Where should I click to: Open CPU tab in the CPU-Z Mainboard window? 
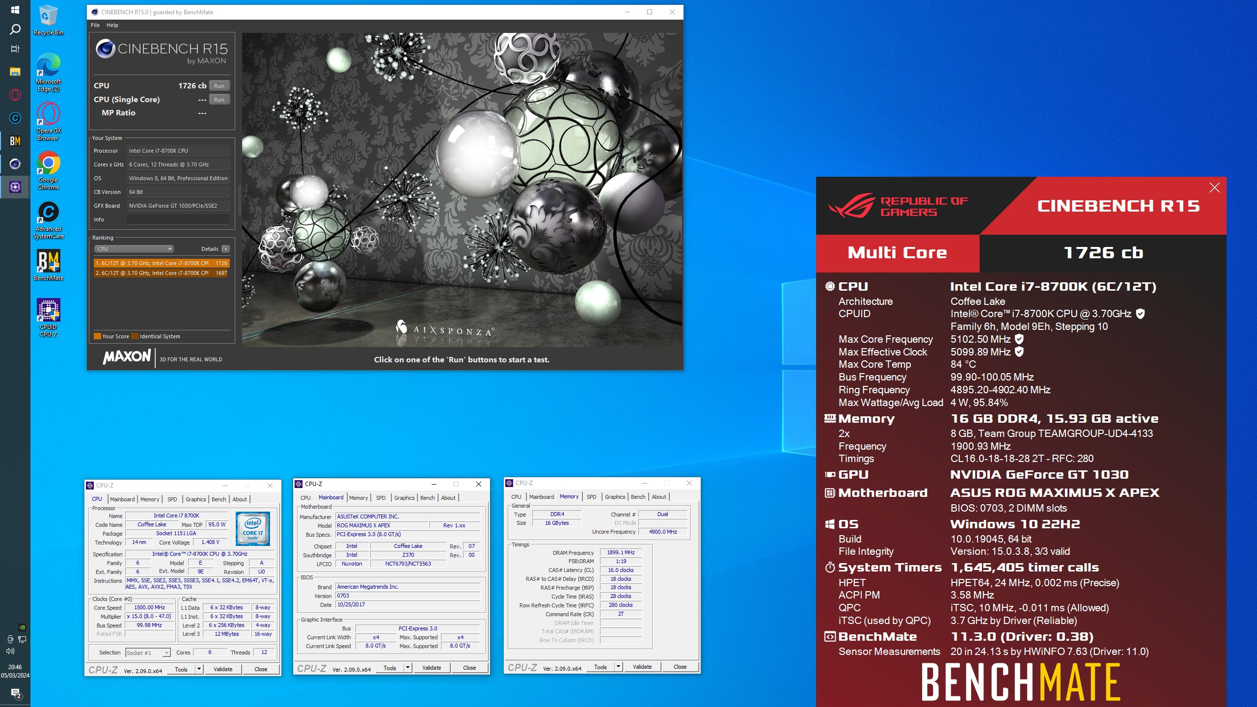coord(305,498)
